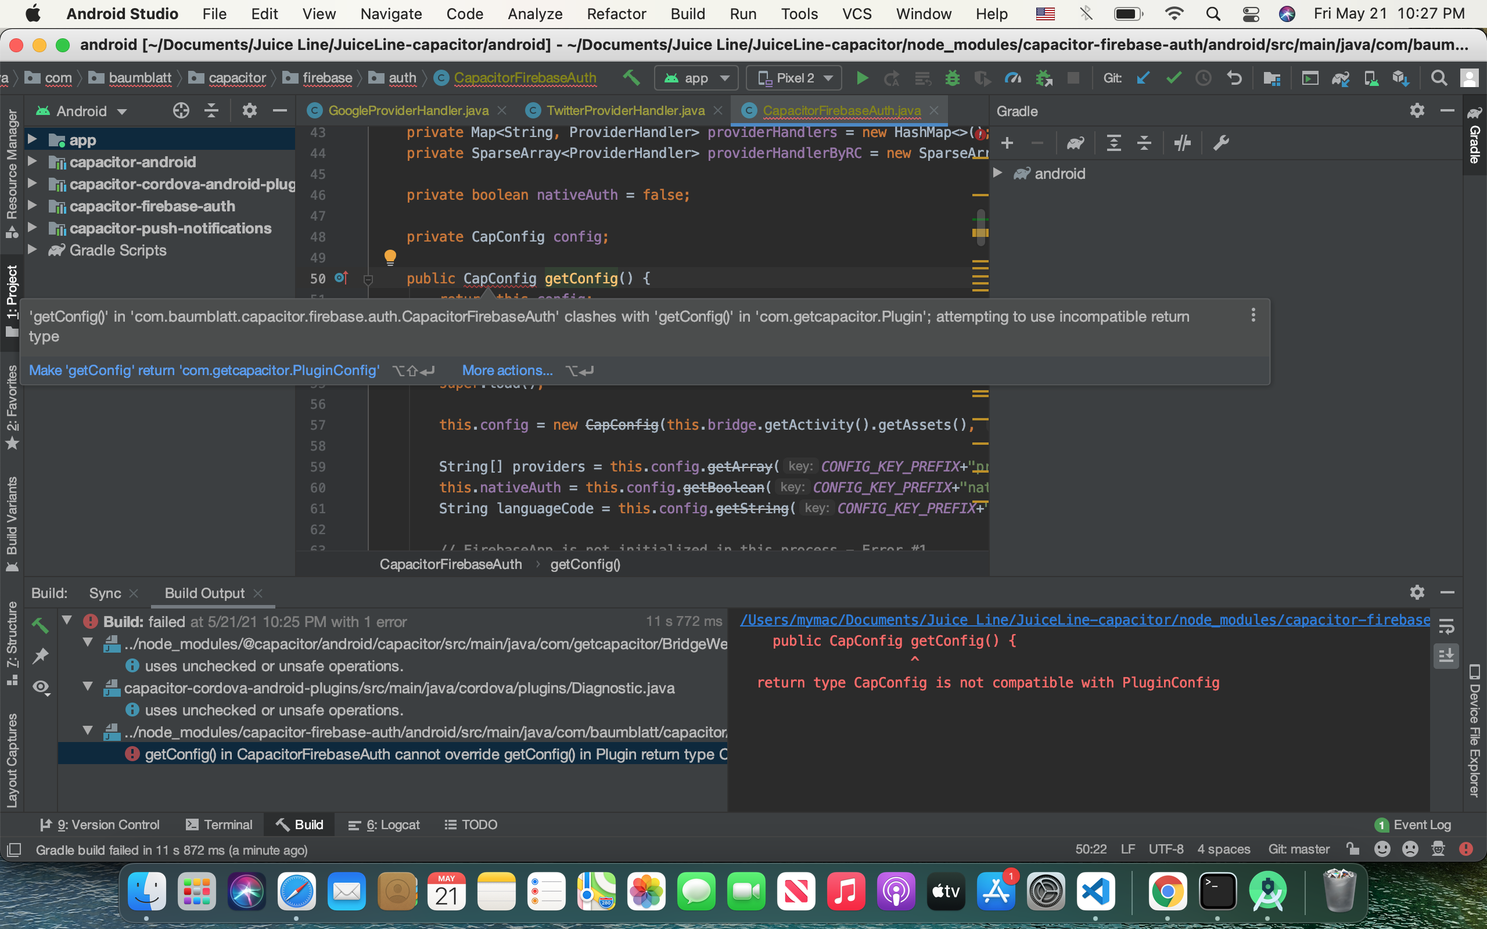This screenshot has width=1487, height=929.
Task: Click Git update project arrow icon
Action: 1143,78
